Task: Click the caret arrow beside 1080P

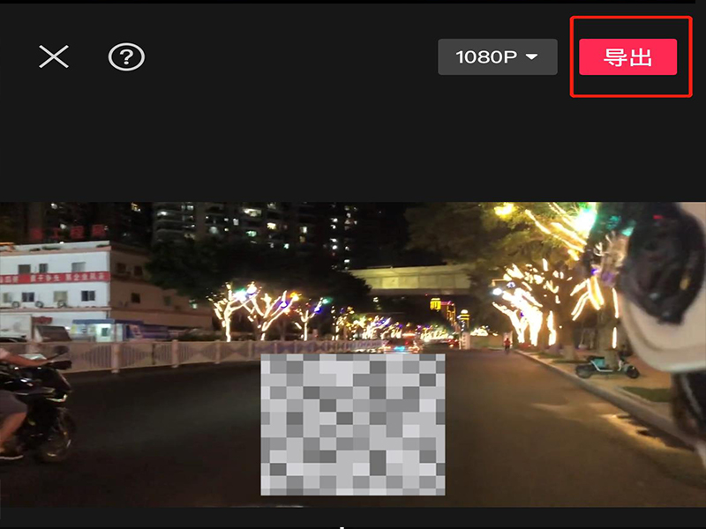Action: (x=532, y=57)
